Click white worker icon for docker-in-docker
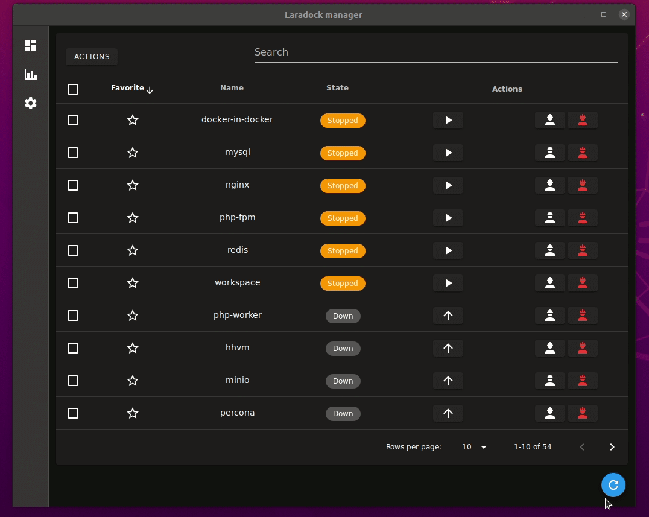The height and width of the screenshot is (517, 649). pos(550,121)
